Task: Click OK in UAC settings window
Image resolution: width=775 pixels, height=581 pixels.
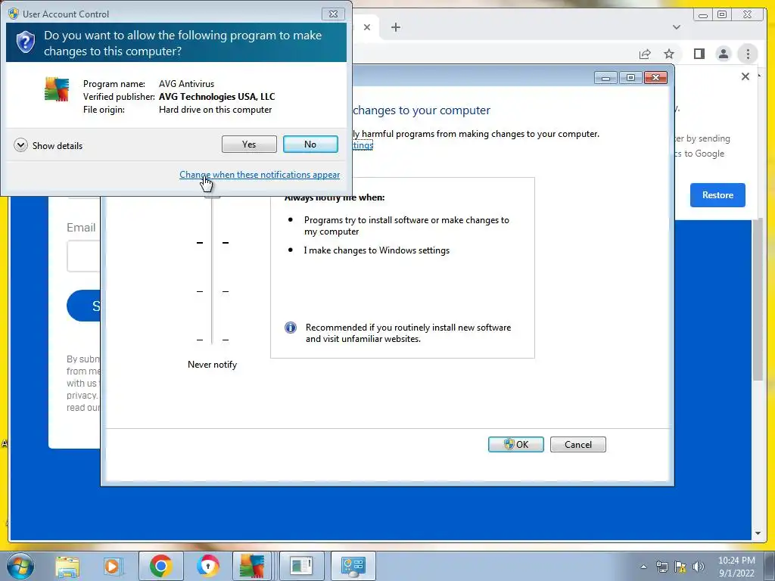Action: (x=515, y=444)
